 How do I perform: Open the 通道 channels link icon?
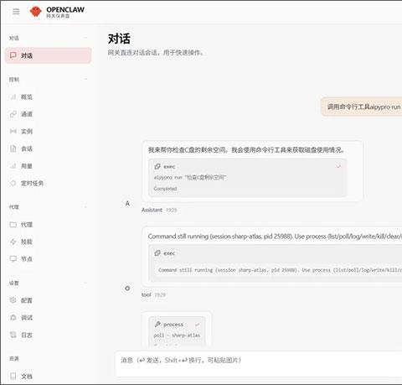coord(13,114)
